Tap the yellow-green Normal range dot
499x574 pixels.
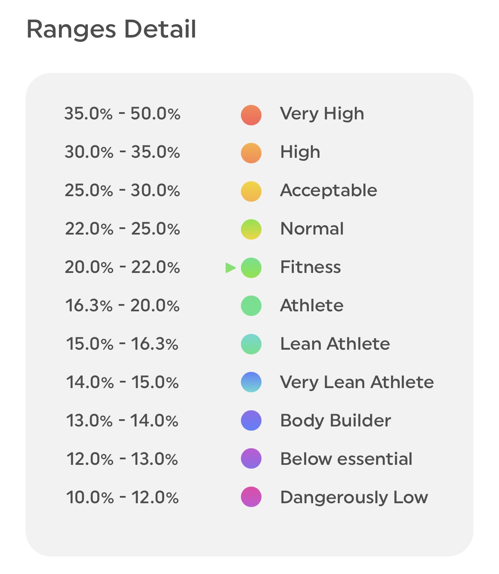point(251,229)
